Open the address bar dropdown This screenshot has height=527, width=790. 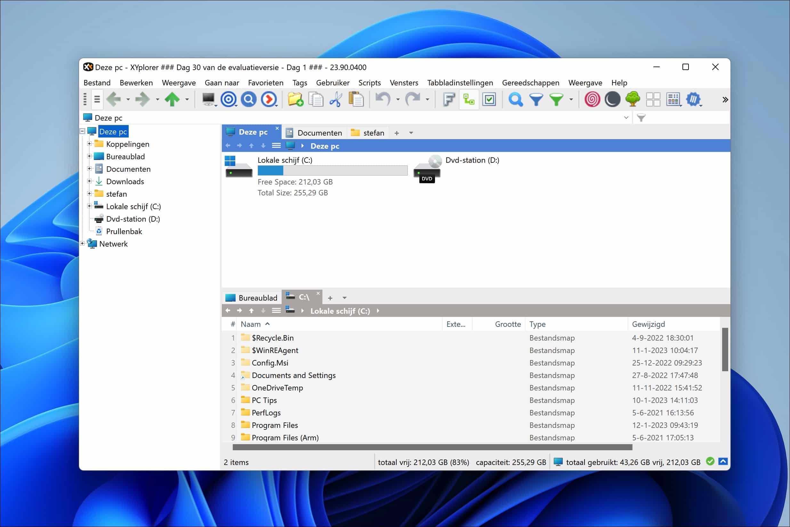tap(626, 118)
